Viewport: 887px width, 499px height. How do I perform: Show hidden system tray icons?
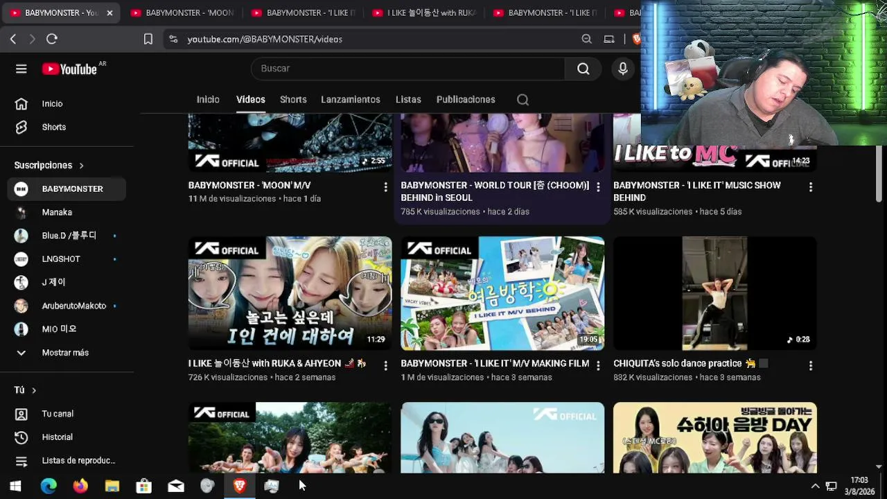pos(815,486)
